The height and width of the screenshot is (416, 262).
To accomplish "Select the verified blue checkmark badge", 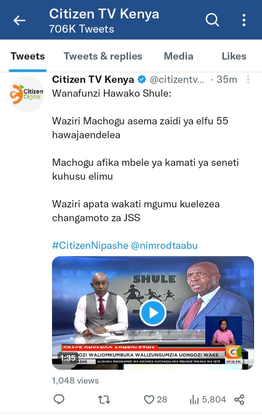I will pyautogui.click(x=142, y=79).
